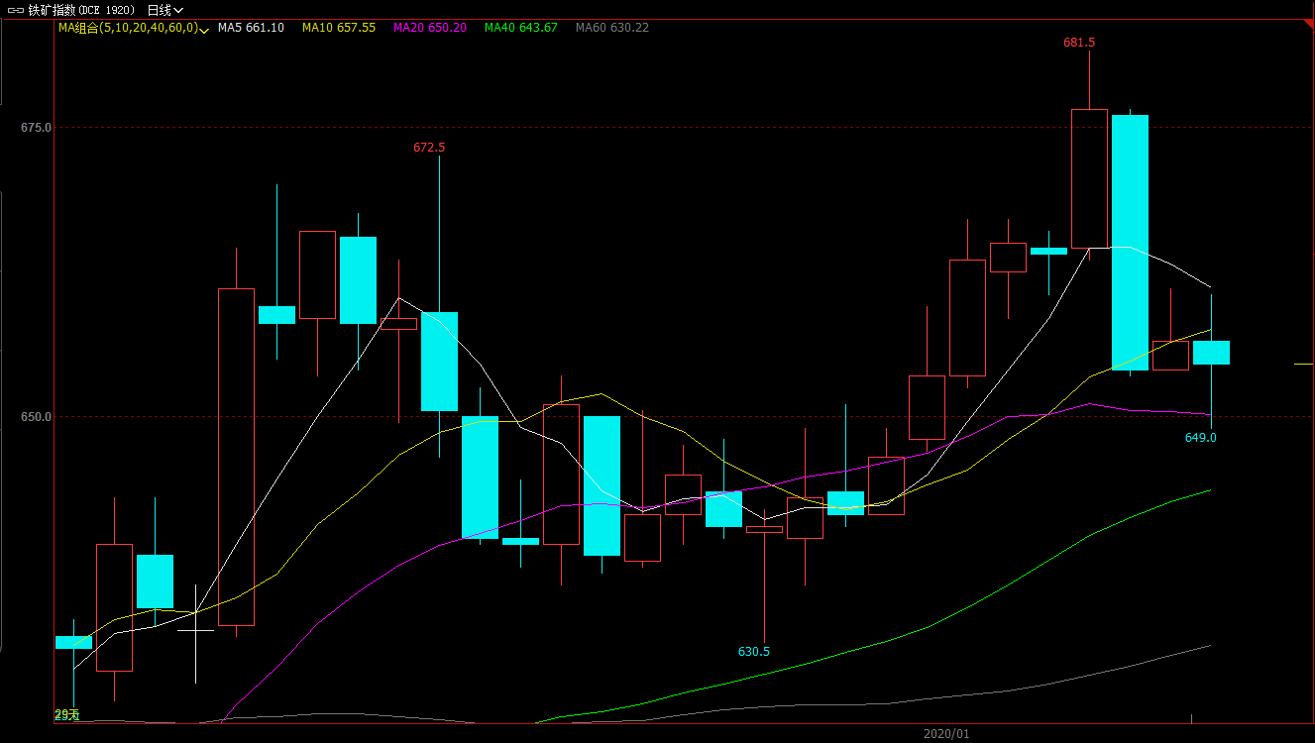The image size is (1315, 743).
Task: Click the 675.0 price axis label
Action: tap(36, 128)
